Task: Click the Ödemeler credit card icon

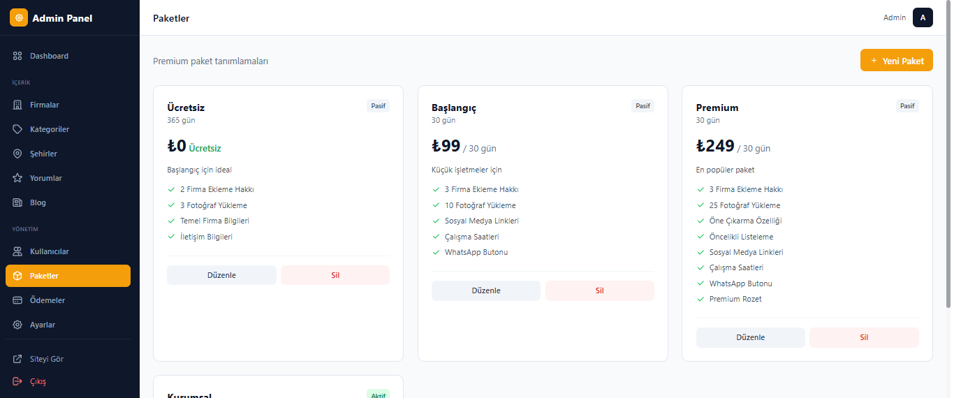Action: click(18, 300)
